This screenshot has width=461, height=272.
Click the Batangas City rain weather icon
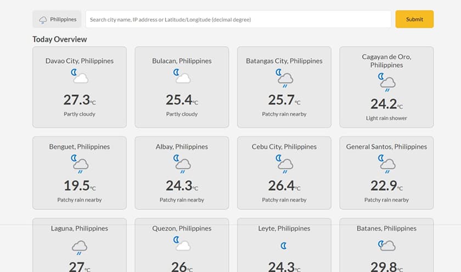point(284,77)
